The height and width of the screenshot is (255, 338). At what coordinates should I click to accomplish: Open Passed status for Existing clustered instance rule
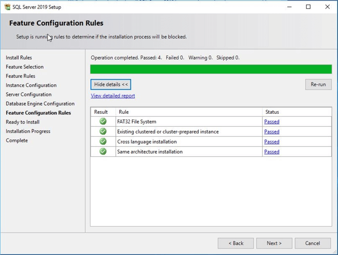272,132
